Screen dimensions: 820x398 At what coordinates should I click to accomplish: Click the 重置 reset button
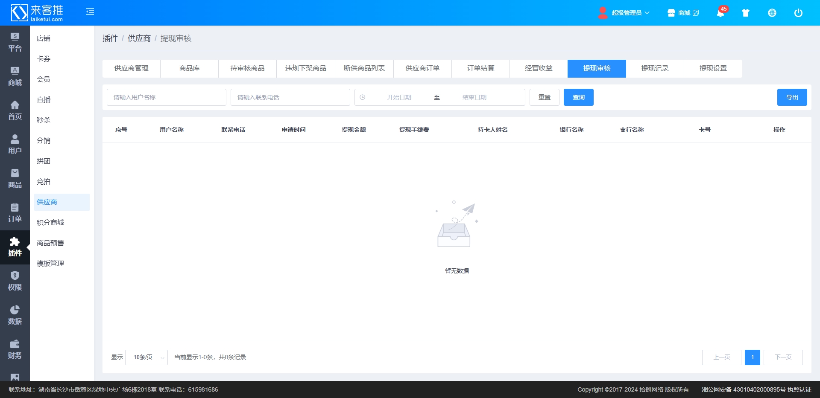pyautogui.click(x=544, y=97)
